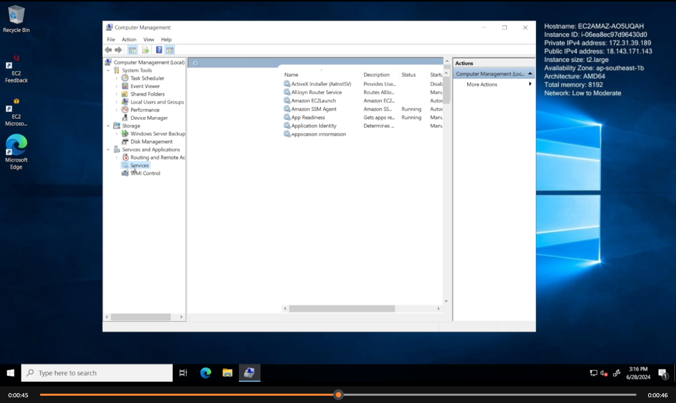The image size is (676, 403).
Task: Select the Amazon SSM Agent service
Action: pyautogui.click(x=314, y=109)
